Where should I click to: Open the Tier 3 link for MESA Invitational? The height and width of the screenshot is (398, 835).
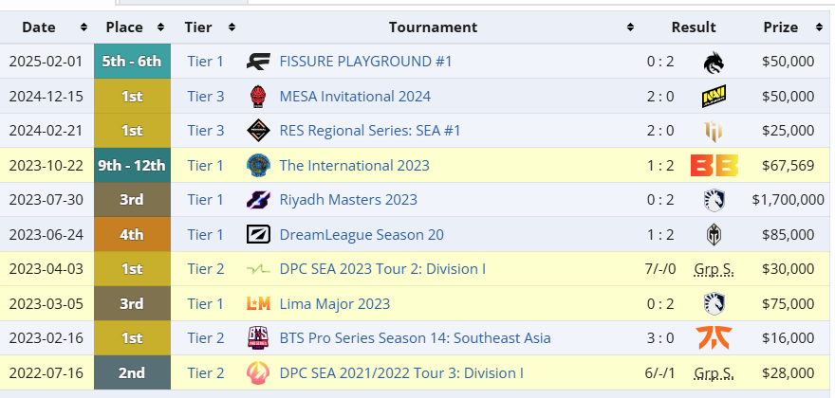206,97
